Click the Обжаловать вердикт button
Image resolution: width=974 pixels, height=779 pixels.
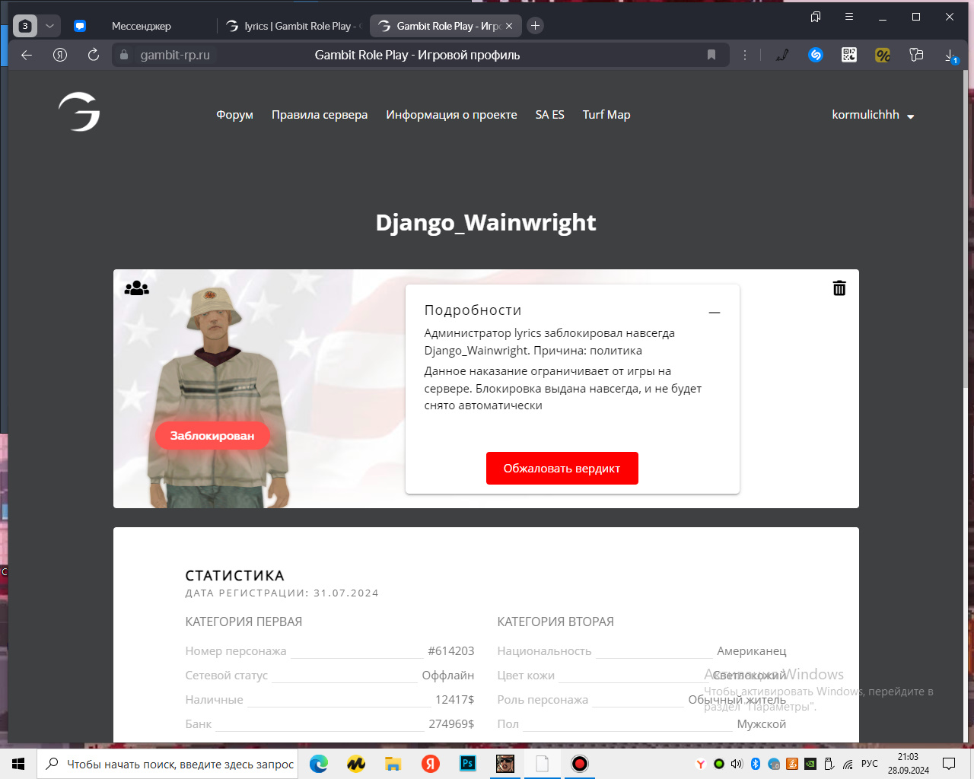click(562, 469)
